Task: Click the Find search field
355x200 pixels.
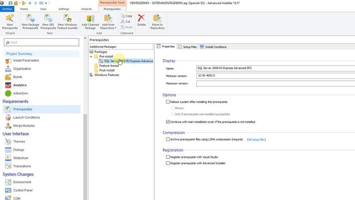Action: point(42,42)
